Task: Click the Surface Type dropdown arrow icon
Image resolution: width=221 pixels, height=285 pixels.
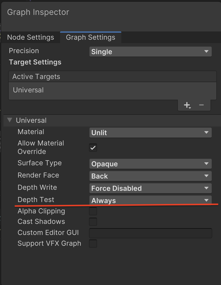Action: (x=208, y=164)
